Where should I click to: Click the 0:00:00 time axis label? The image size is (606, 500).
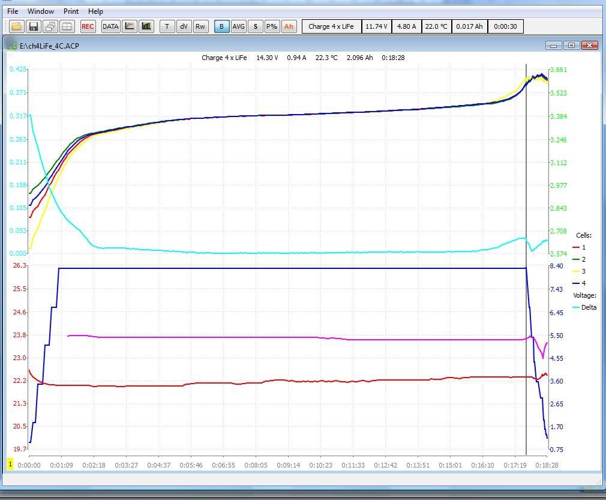pos(29,465)
